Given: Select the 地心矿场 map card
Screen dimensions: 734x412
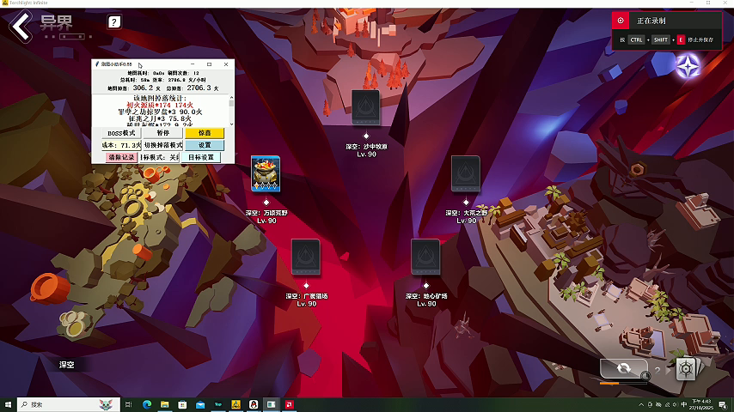Looking at the screenshot, I should [x=425, y=257].
